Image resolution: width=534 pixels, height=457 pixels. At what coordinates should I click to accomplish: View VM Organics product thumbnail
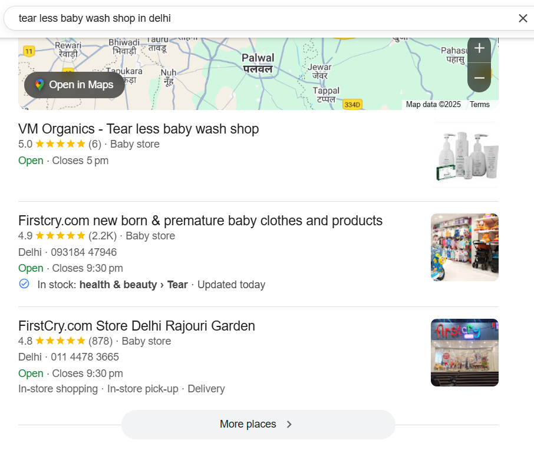(465, 155)
